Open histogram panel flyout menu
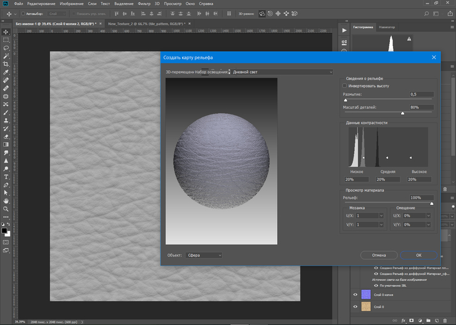This screenshot has width=456, height=325. [452, 27]
